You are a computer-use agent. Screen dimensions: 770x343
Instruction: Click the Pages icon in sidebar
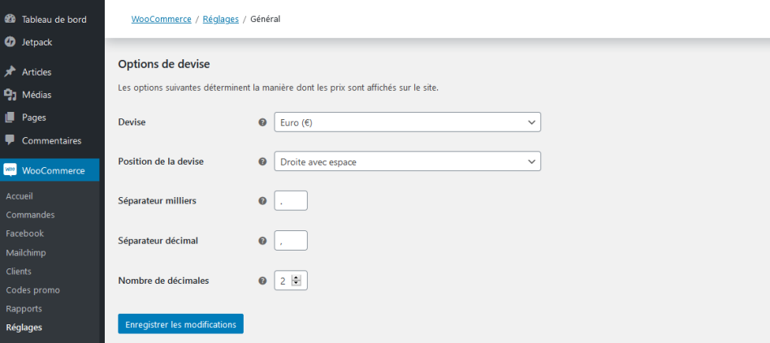click(x=10, y=117)
